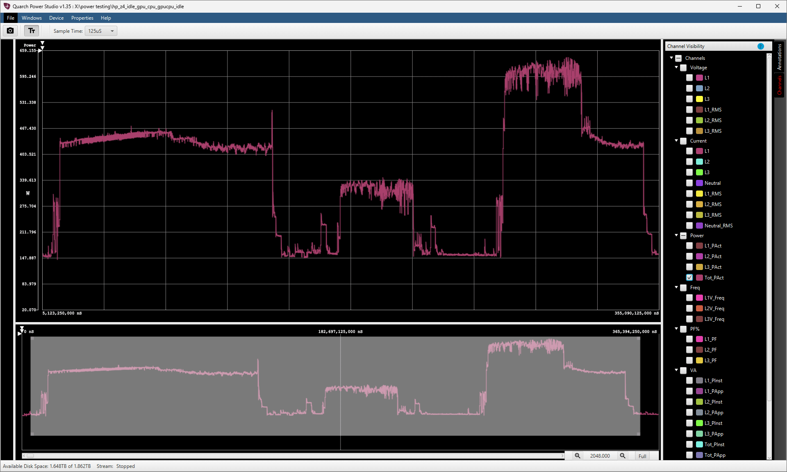Switch to the Annotations side tab
Viewport: 787px width, 472px height.
(780, 57)
